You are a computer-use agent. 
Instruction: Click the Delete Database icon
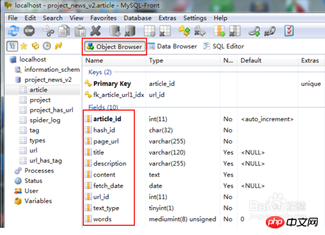tap(130, 31)
